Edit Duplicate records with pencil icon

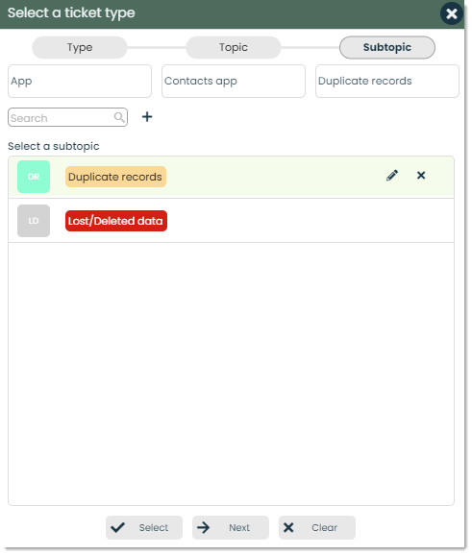(392, 175)
